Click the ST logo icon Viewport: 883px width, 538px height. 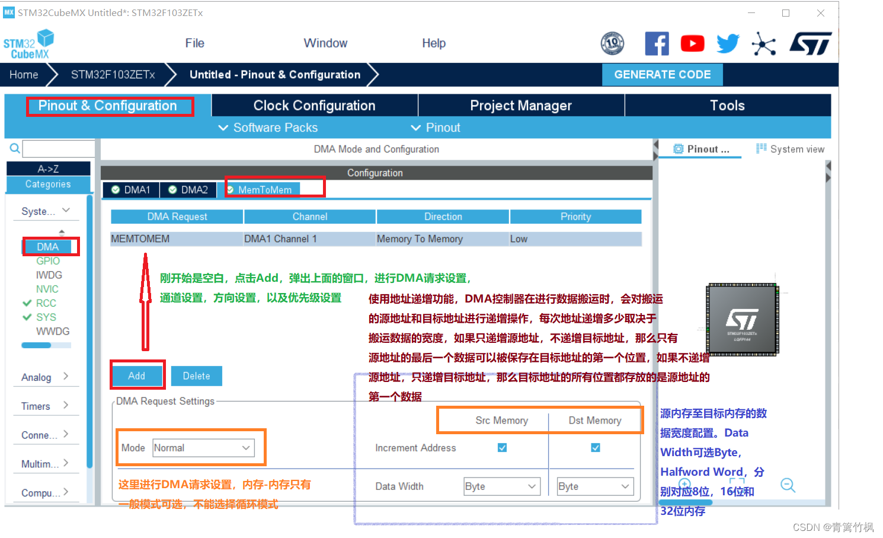pos(810,43)
